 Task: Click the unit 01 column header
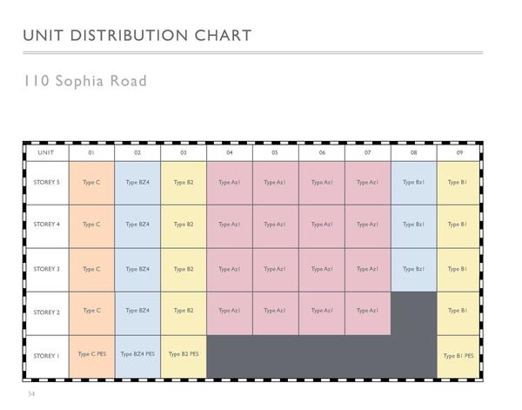[x=91, y=152]
